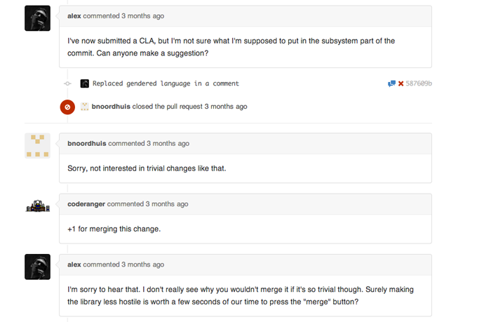Click the red X build status icon

(x=401, y=83)
